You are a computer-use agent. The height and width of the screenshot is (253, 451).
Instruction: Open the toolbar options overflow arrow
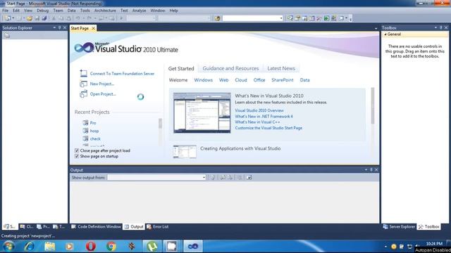pos(350,19)
